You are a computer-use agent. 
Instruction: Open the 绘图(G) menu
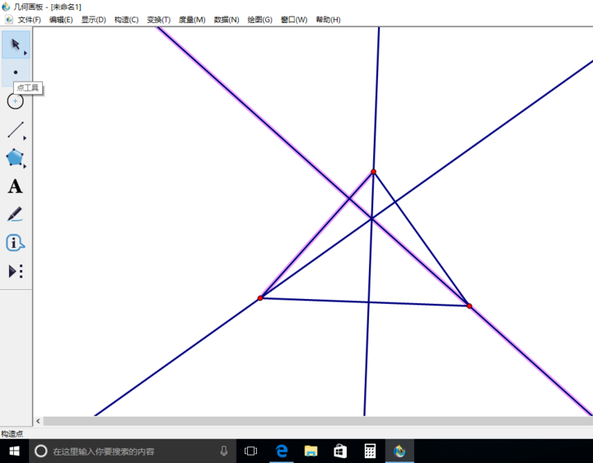pos(259,20)
